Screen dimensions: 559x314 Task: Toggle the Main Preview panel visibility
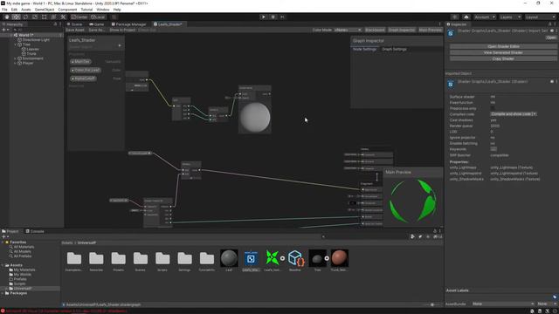[x=430, y=30]
